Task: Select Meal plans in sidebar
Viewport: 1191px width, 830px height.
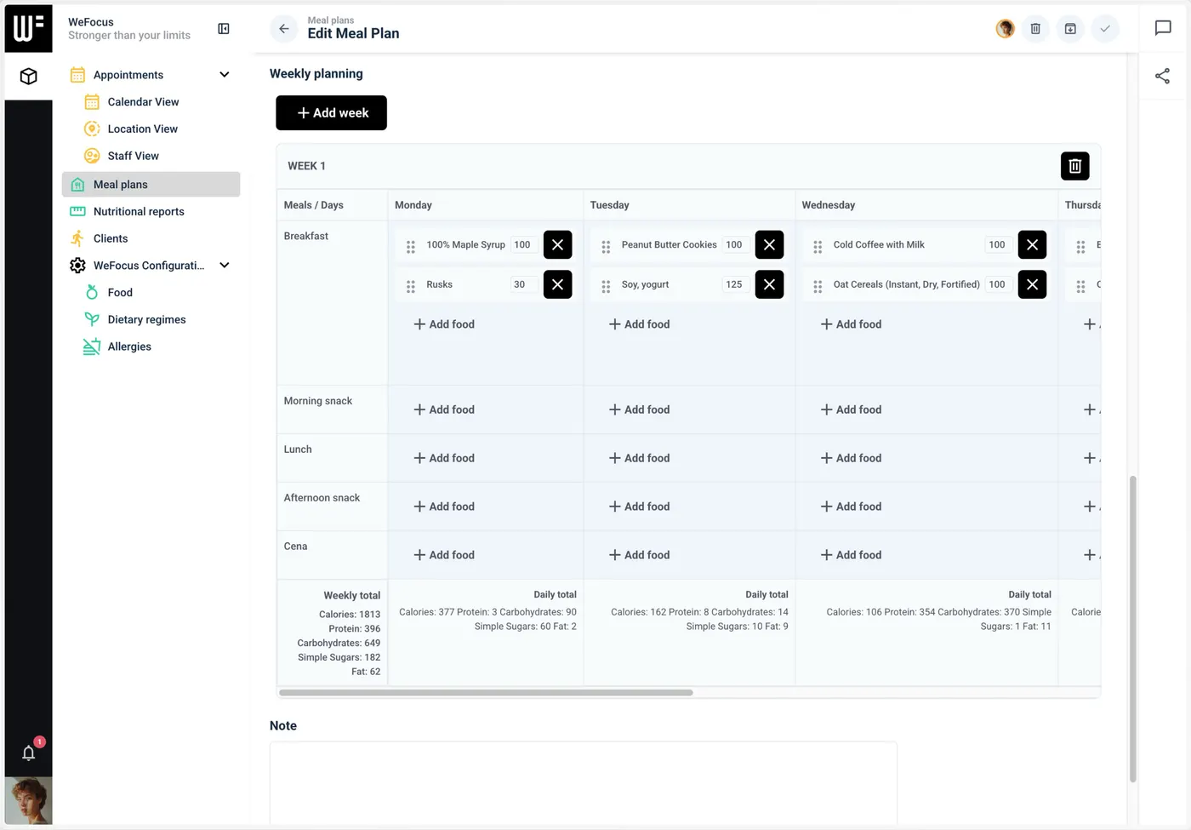Action: pos(151,185)
